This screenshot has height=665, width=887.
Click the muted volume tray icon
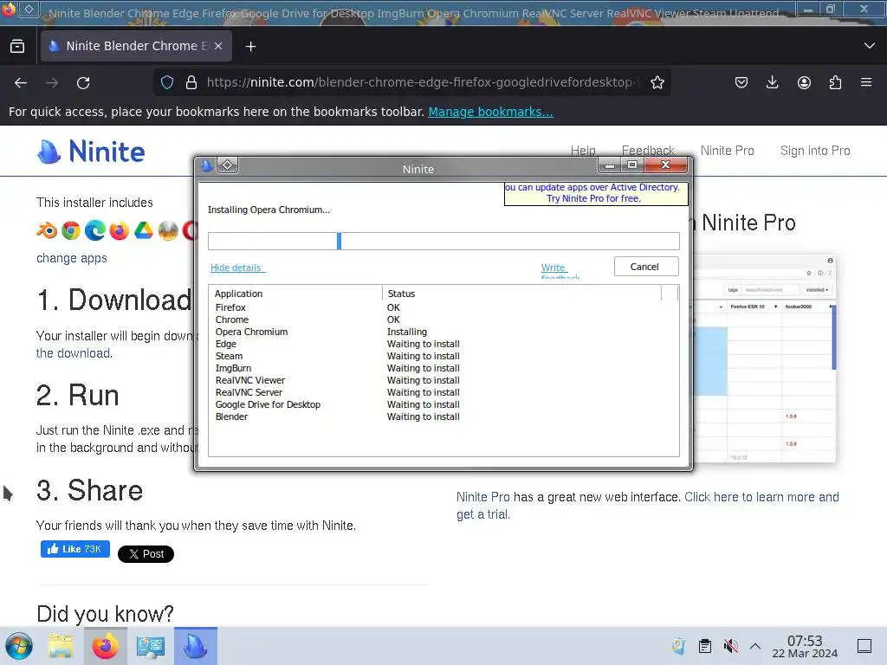point(730,646)
